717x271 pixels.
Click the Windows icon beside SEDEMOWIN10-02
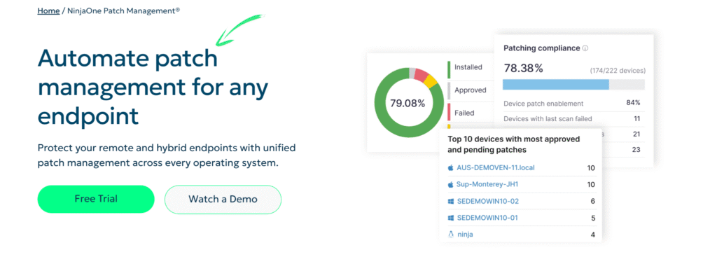450,201
